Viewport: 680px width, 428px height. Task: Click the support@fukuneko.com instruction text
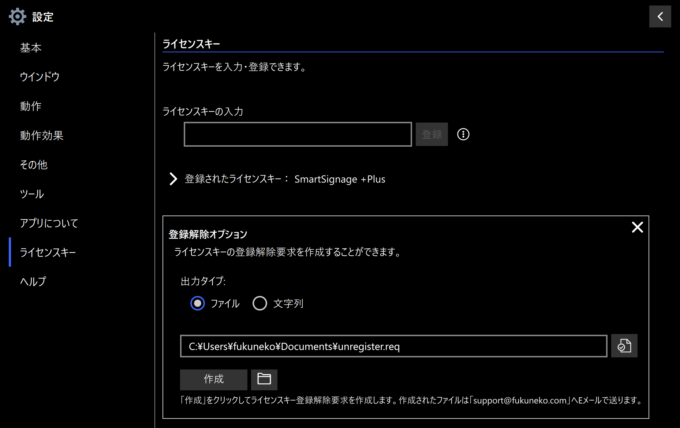[411, 400]
